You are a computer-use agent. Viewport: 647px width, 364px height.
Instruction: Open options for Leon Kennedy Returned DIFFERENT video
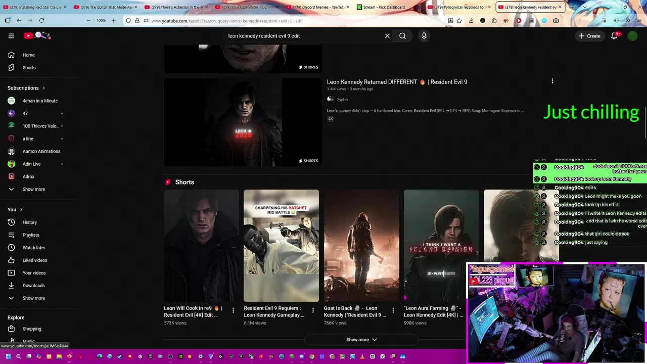(x=552, y=81)
